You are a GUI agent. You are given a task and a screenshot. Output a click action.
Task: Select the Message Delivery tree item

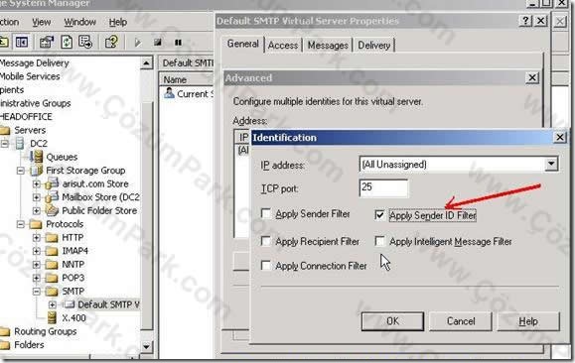point(35,63)
